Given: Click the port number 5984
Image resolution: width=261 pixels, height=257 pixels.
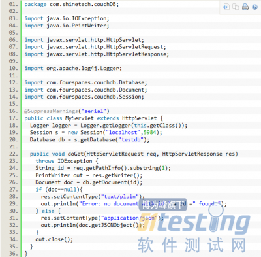Looking at the screenshot, I should click(x=150, y=133).
